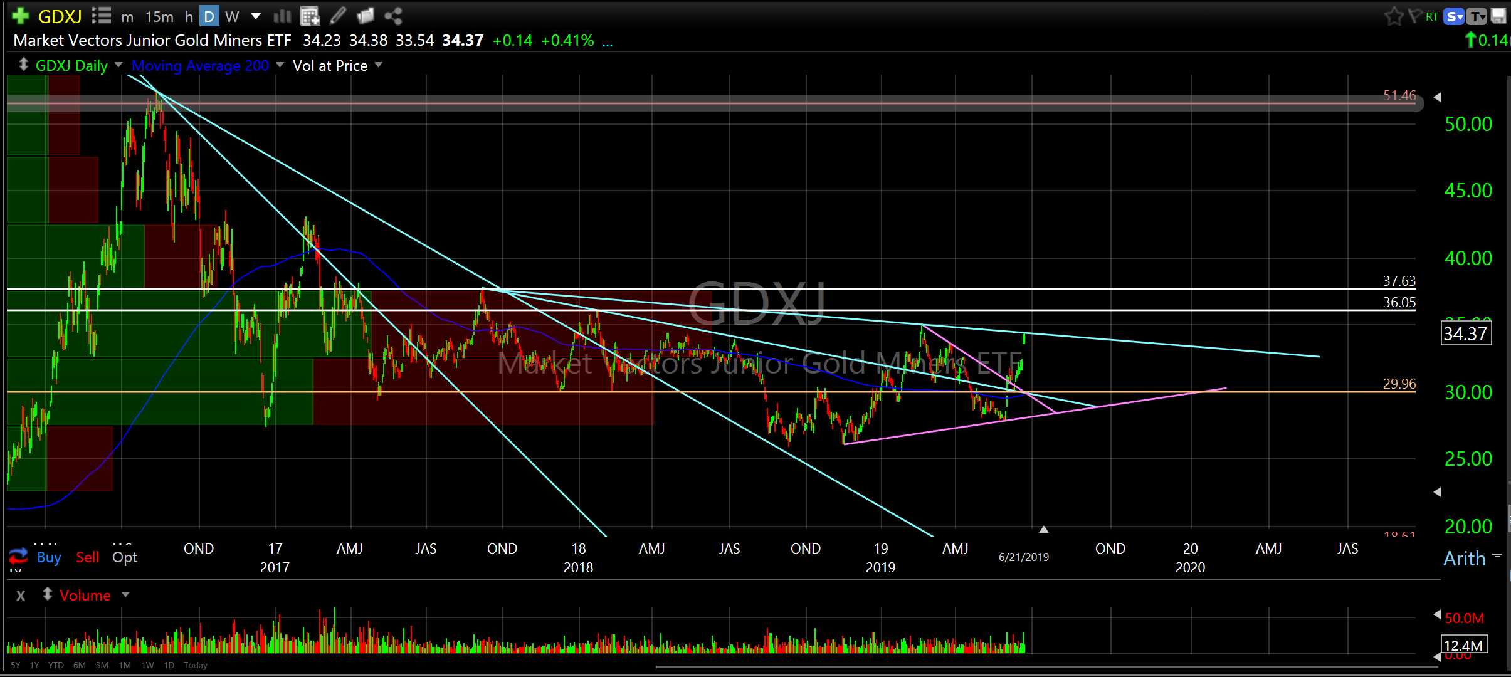Image resolution: width=1511 pixels, height=677 pixels.
Task: Open the Volume pane menu
Action: pos(125,594)
